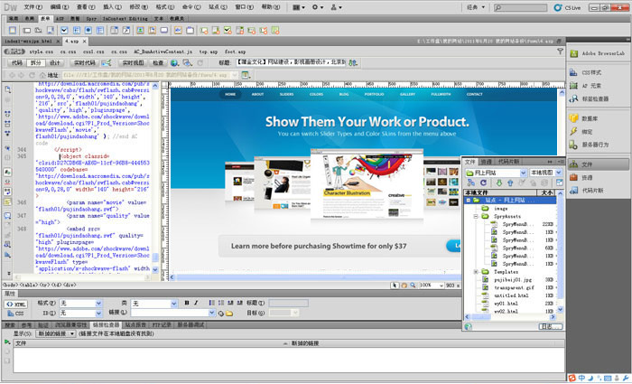Click CS Live button
This screenshot has width=632, height=384.
tap(568, 7)
